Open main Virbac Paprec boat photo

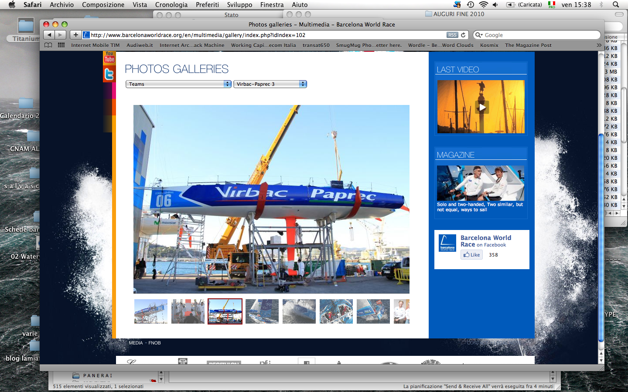pos(271,199)
